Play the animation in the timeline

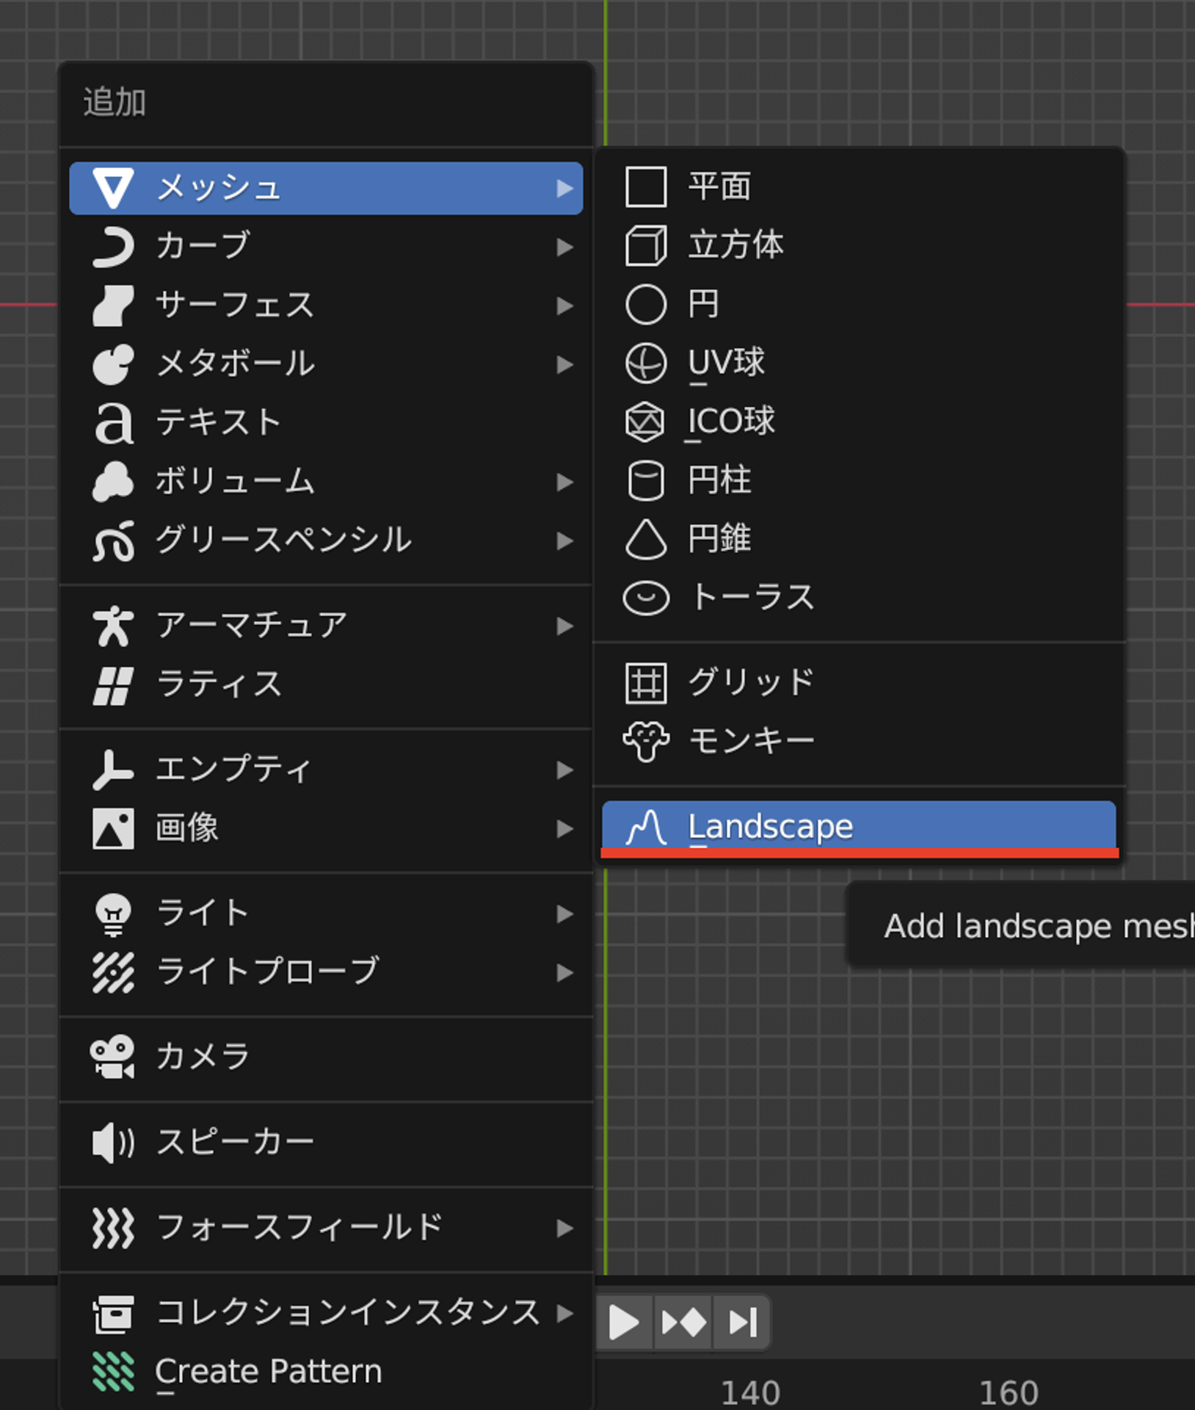click(624, 1323)
